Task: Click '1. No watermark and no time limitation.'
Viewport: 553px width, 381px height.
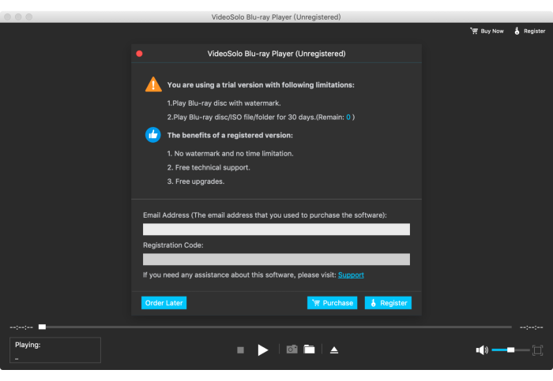Action: (x=231, y=154)
